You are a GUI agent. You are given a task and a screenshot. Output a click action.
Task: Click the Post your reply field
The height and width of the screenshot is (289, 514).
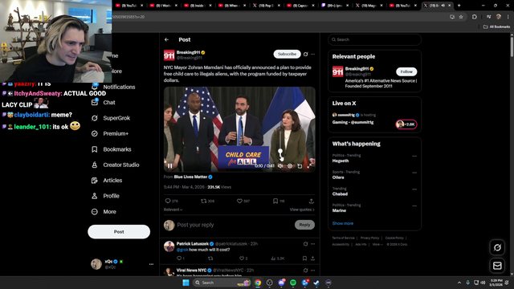tap(235, 225)
